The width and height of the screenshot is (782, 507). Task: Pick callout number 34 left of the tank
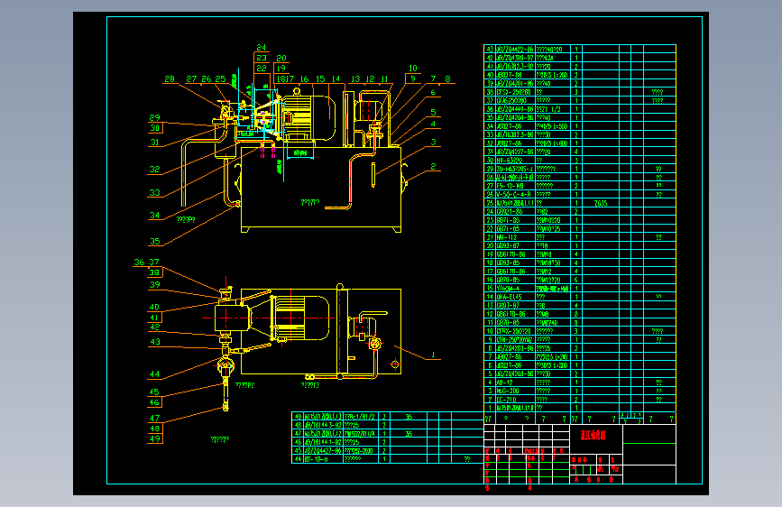(x=154, y=215)
